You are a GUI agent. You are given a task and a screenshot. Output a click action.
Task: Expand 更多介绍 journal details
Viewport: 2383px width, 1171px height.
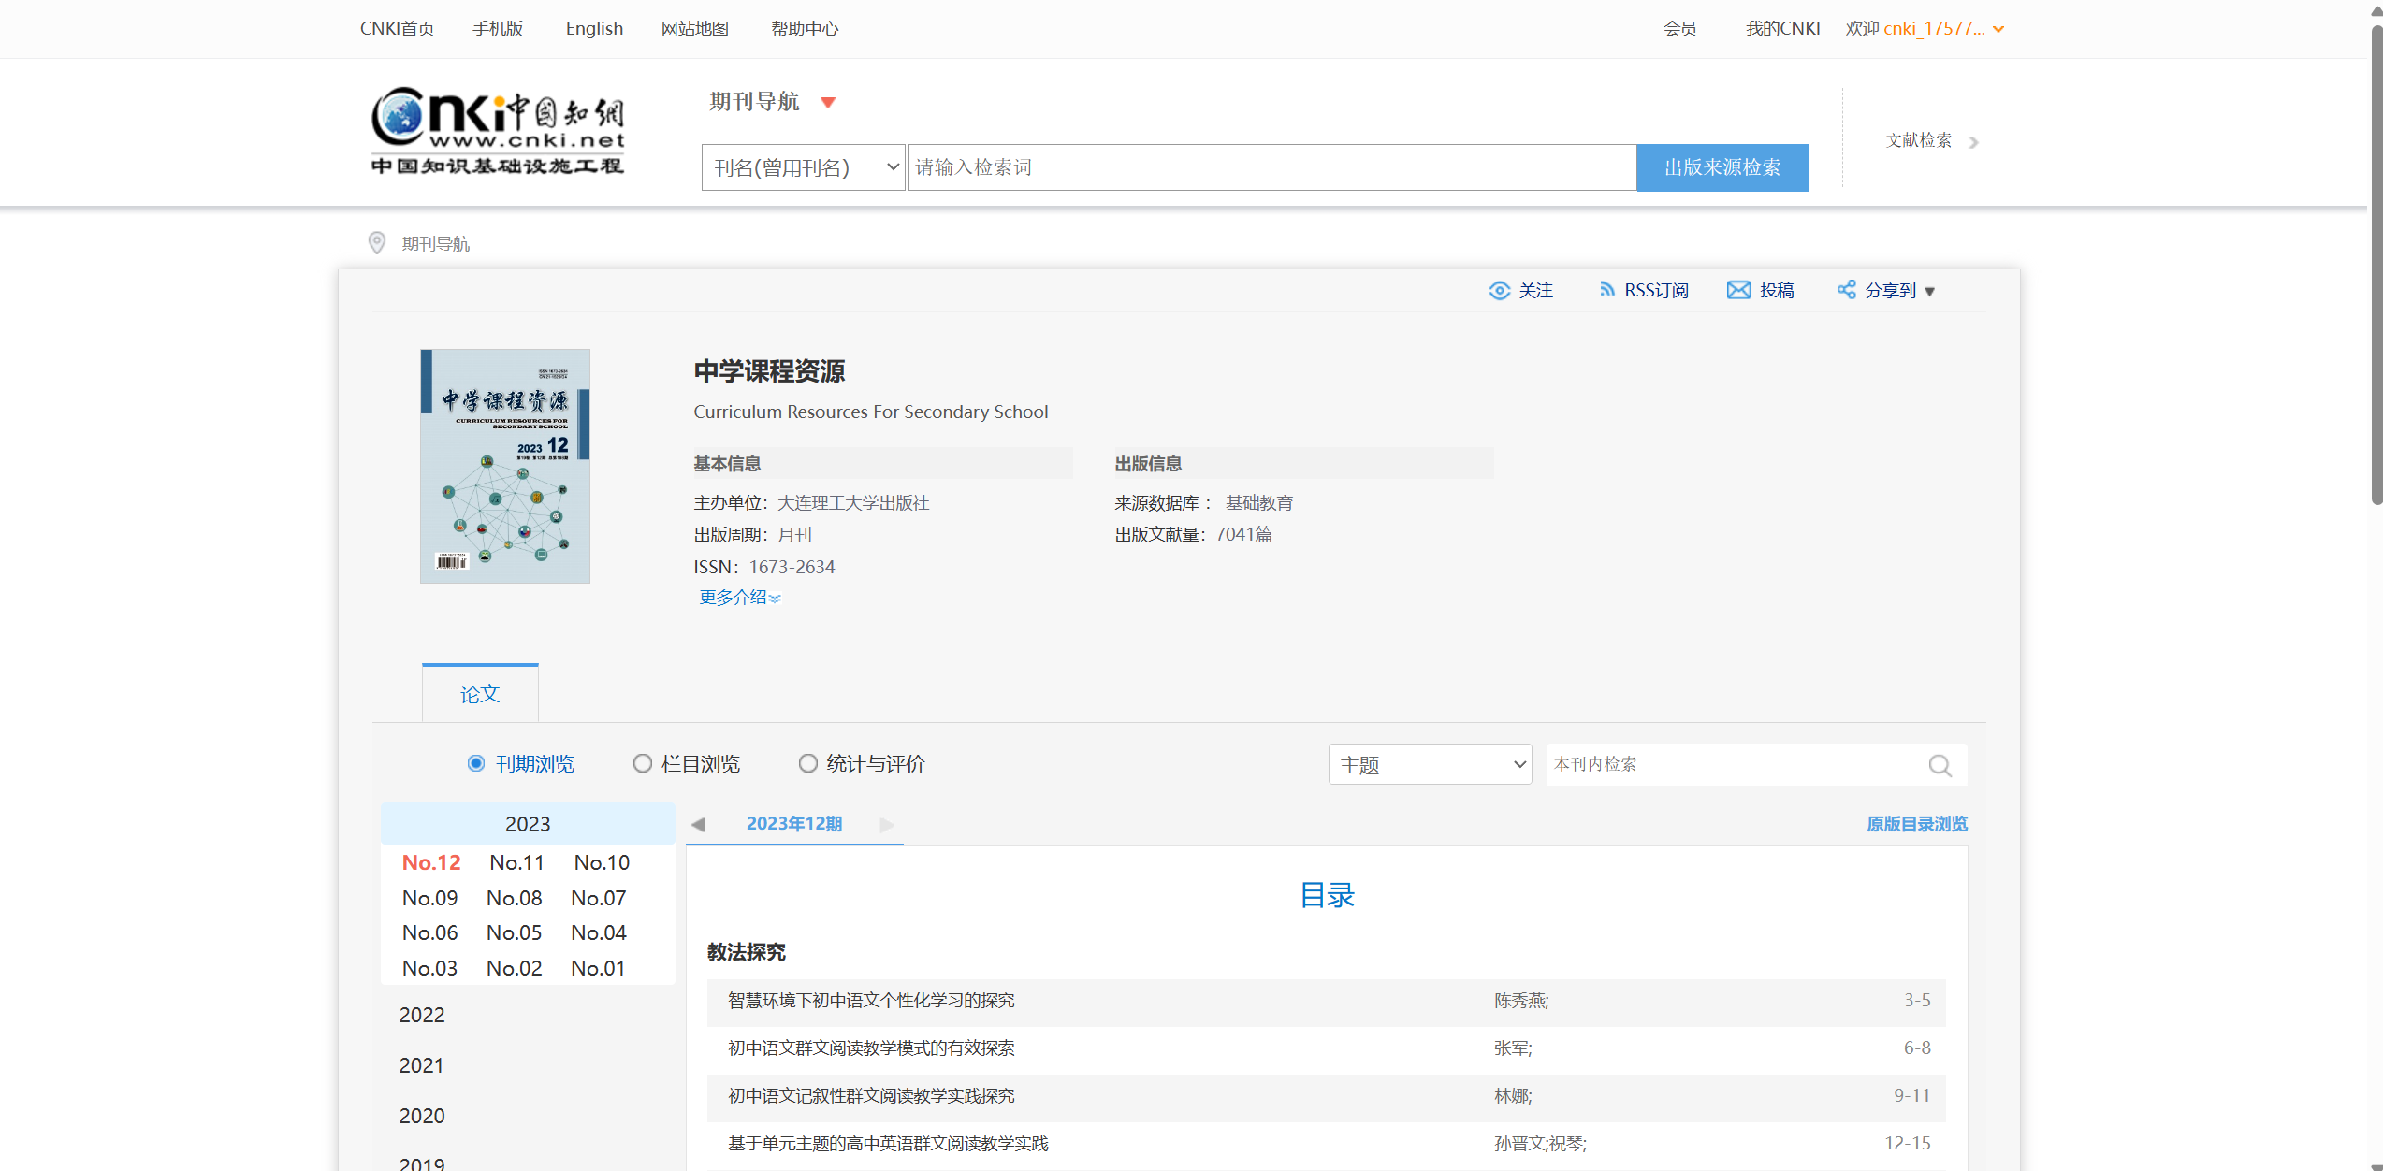click(740, 598)
